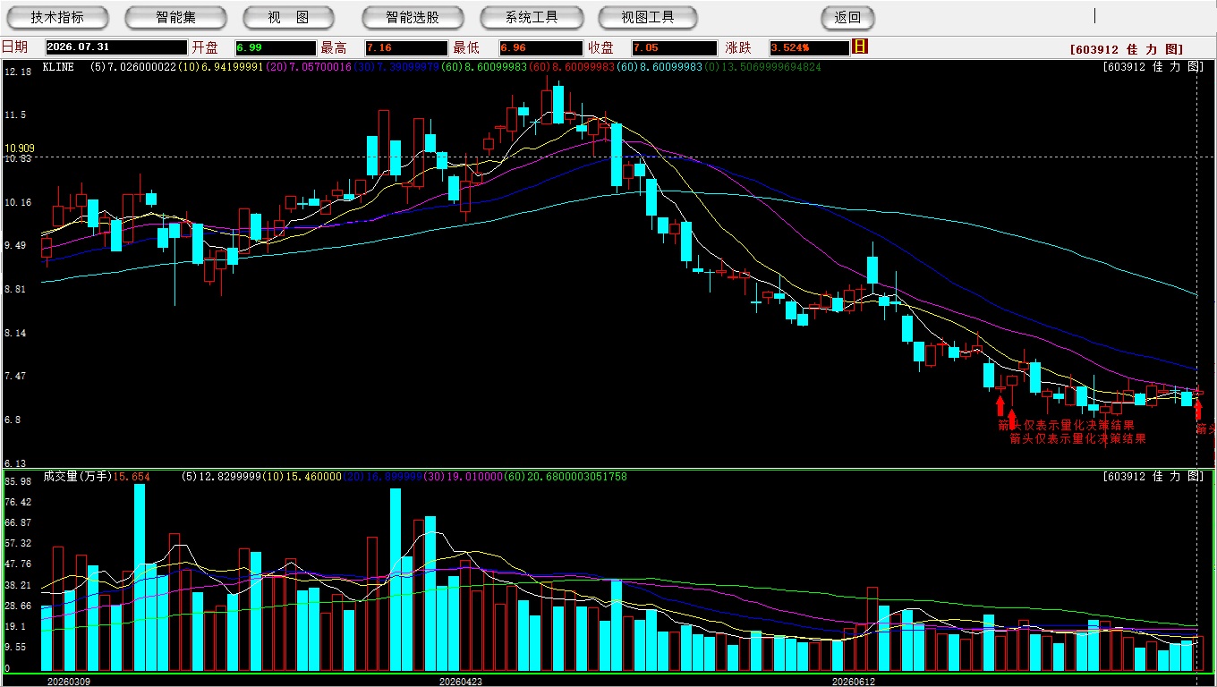Click the 收盘 value field 7.05
This screenshot has width=1217, height=687.
[x=674, y=48]
